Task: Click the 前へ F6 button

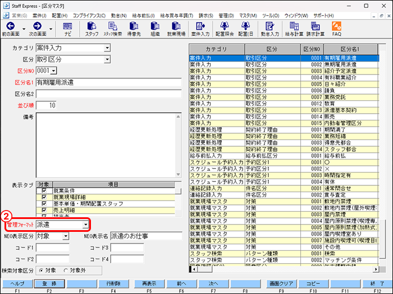Action: pos(181,284)
